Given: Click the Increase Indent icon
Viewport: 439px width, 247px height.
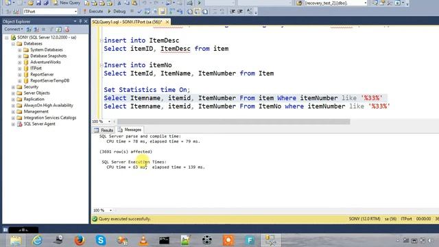Looking at the screenshot, I should pos(240,12).
